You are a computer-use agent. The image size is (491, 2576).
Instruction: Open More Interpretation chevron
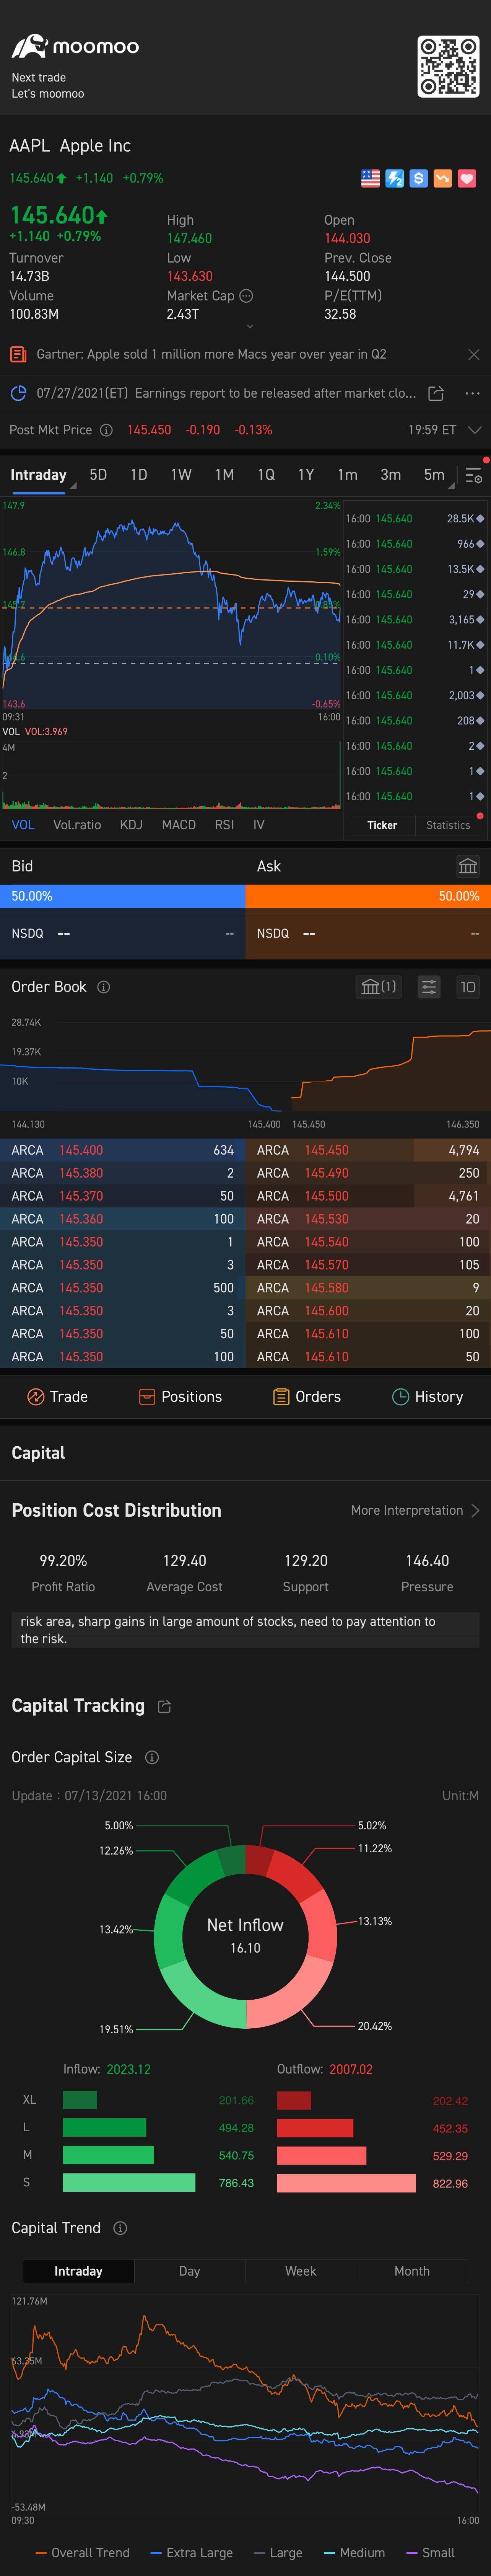tap(475, 1510)
